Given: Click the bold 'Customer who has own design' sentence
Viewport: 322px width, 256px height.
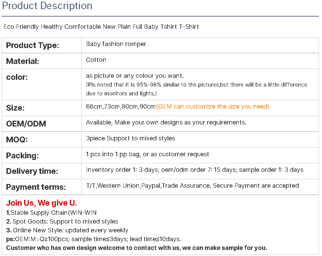Looking at the screenshot, I should coord(136,248).
